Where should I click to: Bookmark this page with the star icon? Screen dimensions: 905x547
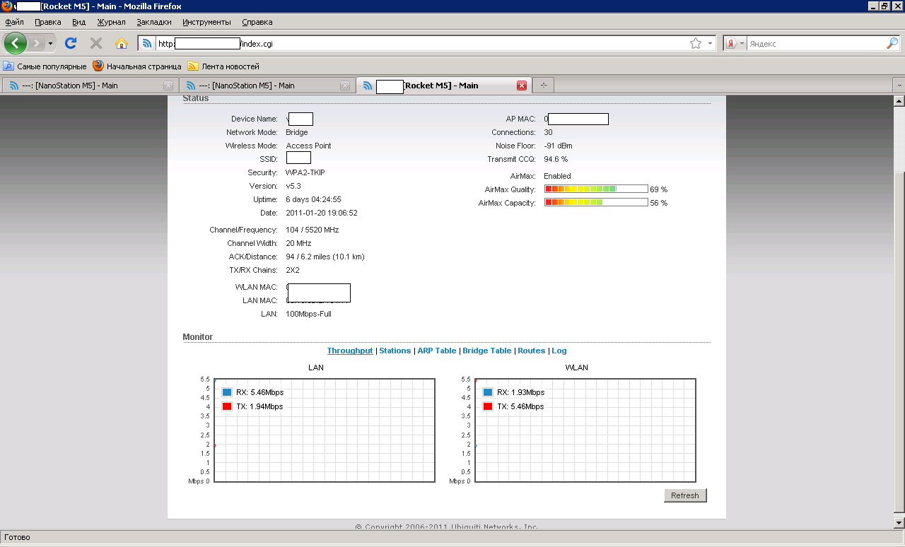(x=696, y=43)
